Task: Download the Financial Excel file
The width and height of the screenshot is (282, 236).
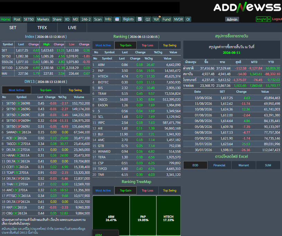Action: (219, 165)
